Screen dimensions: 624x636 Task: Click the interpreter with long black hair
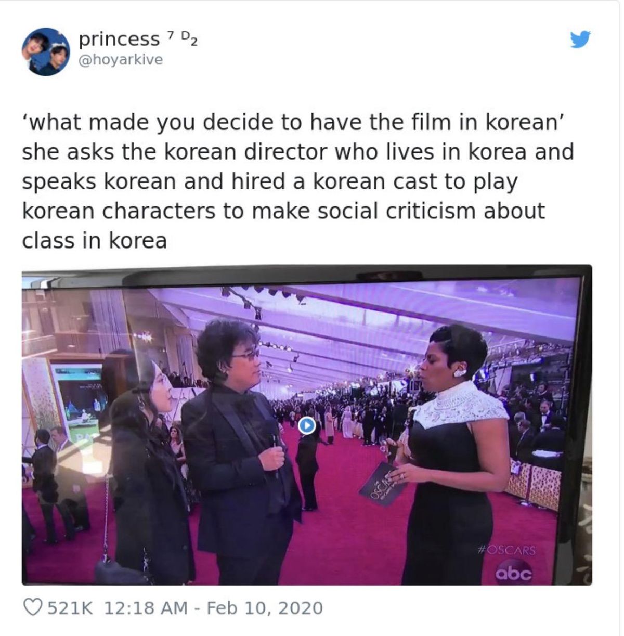coord(146,468)
